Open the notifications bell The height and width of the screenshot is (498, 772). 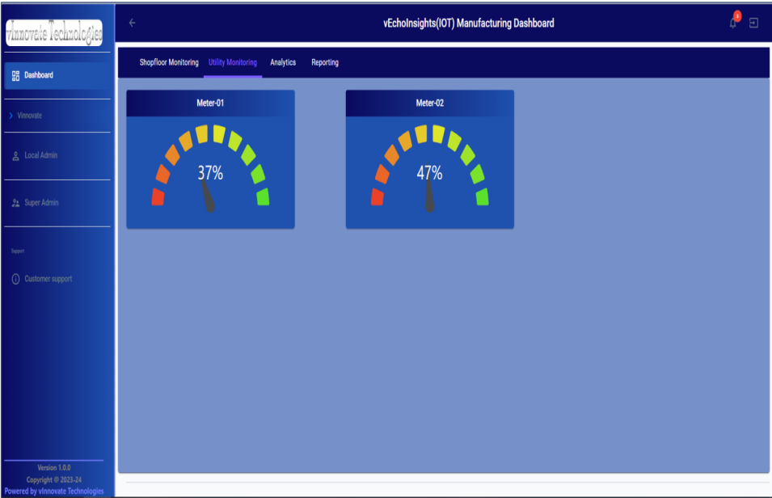pos(732,23)
